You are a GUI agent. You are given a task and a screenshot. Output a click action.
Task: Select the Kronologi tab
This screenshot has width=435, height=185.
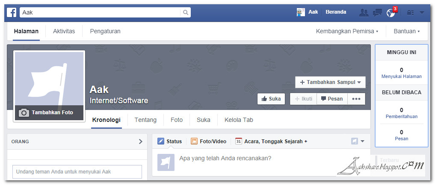pos(106,120)
